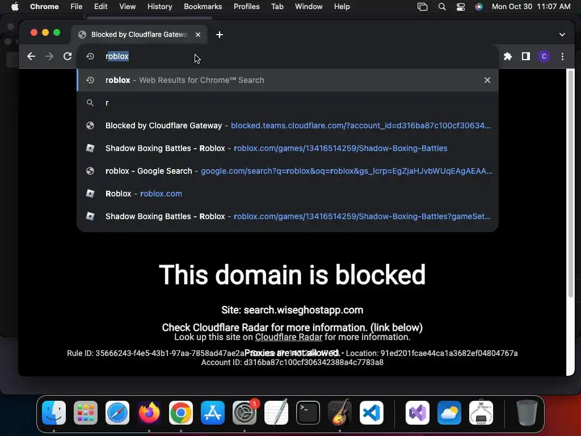Open Launchpad from the Dock
Viewport: 581px width, 436px height.
(x=86, y=413)
